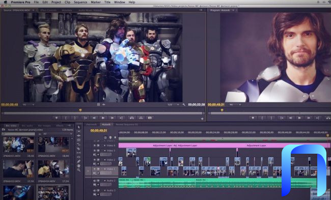Click the timeline timecode 00;00;49;31

tap(99, 131)
